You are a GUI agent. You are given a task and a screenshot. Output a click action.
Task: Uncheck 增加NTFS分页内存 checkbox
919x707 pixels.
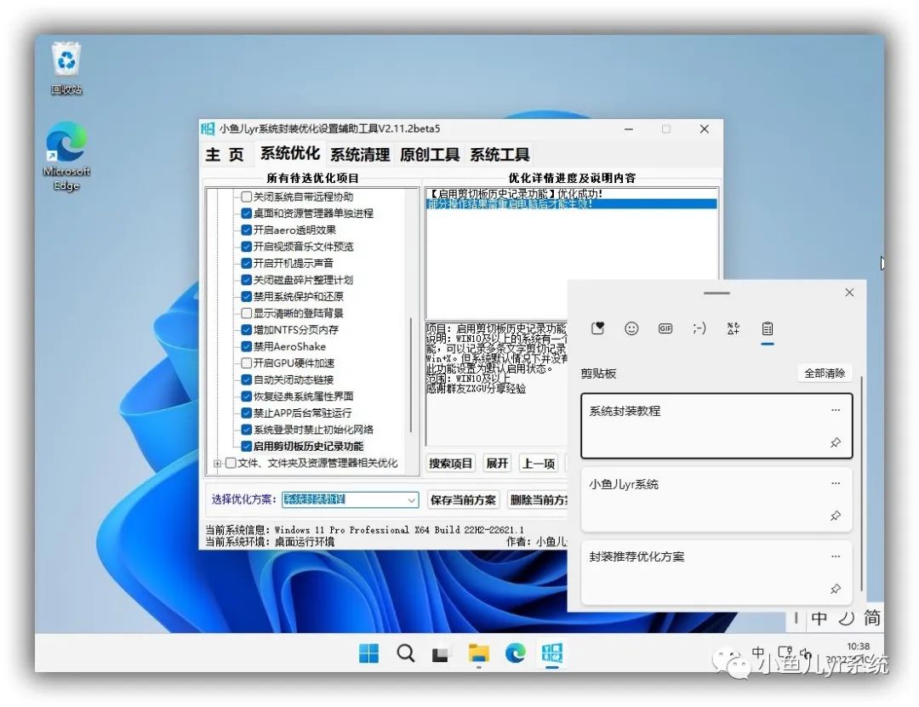pyautogui.click(x=247, y=330)
